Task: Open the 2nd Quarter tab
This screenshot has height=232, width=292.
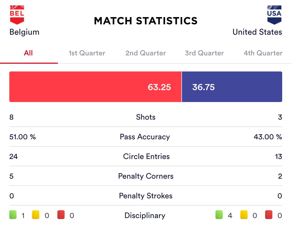Action: coord(146,53)
